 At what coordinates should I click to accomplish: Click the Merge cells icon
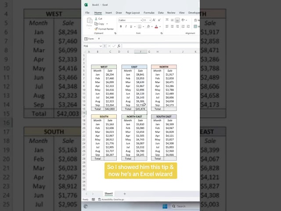click(195, 26)
